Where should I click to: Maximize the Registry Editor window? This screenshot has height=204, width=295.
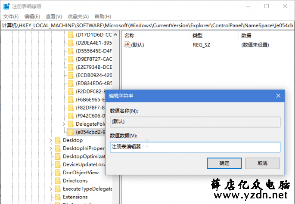click(x=267, y=6)
